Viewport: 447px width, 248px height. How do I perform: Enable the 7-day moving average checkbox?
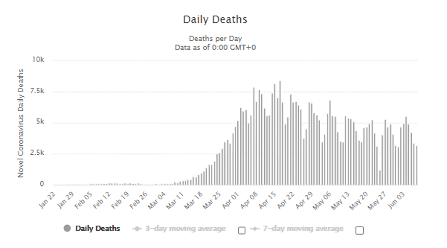point(360,230)
